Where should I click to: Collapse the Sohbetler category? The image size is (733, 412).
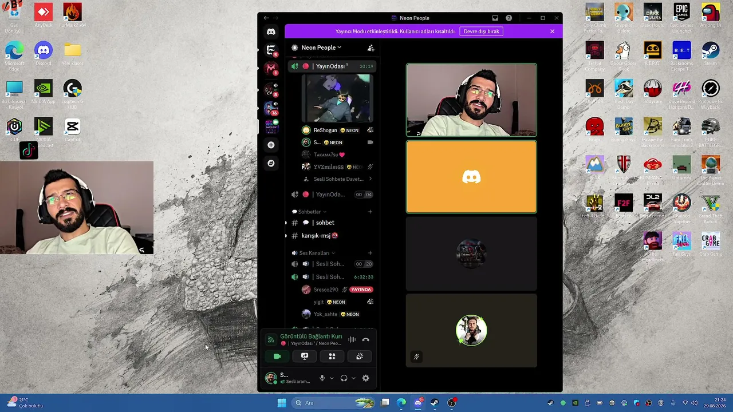click(309, 212)
